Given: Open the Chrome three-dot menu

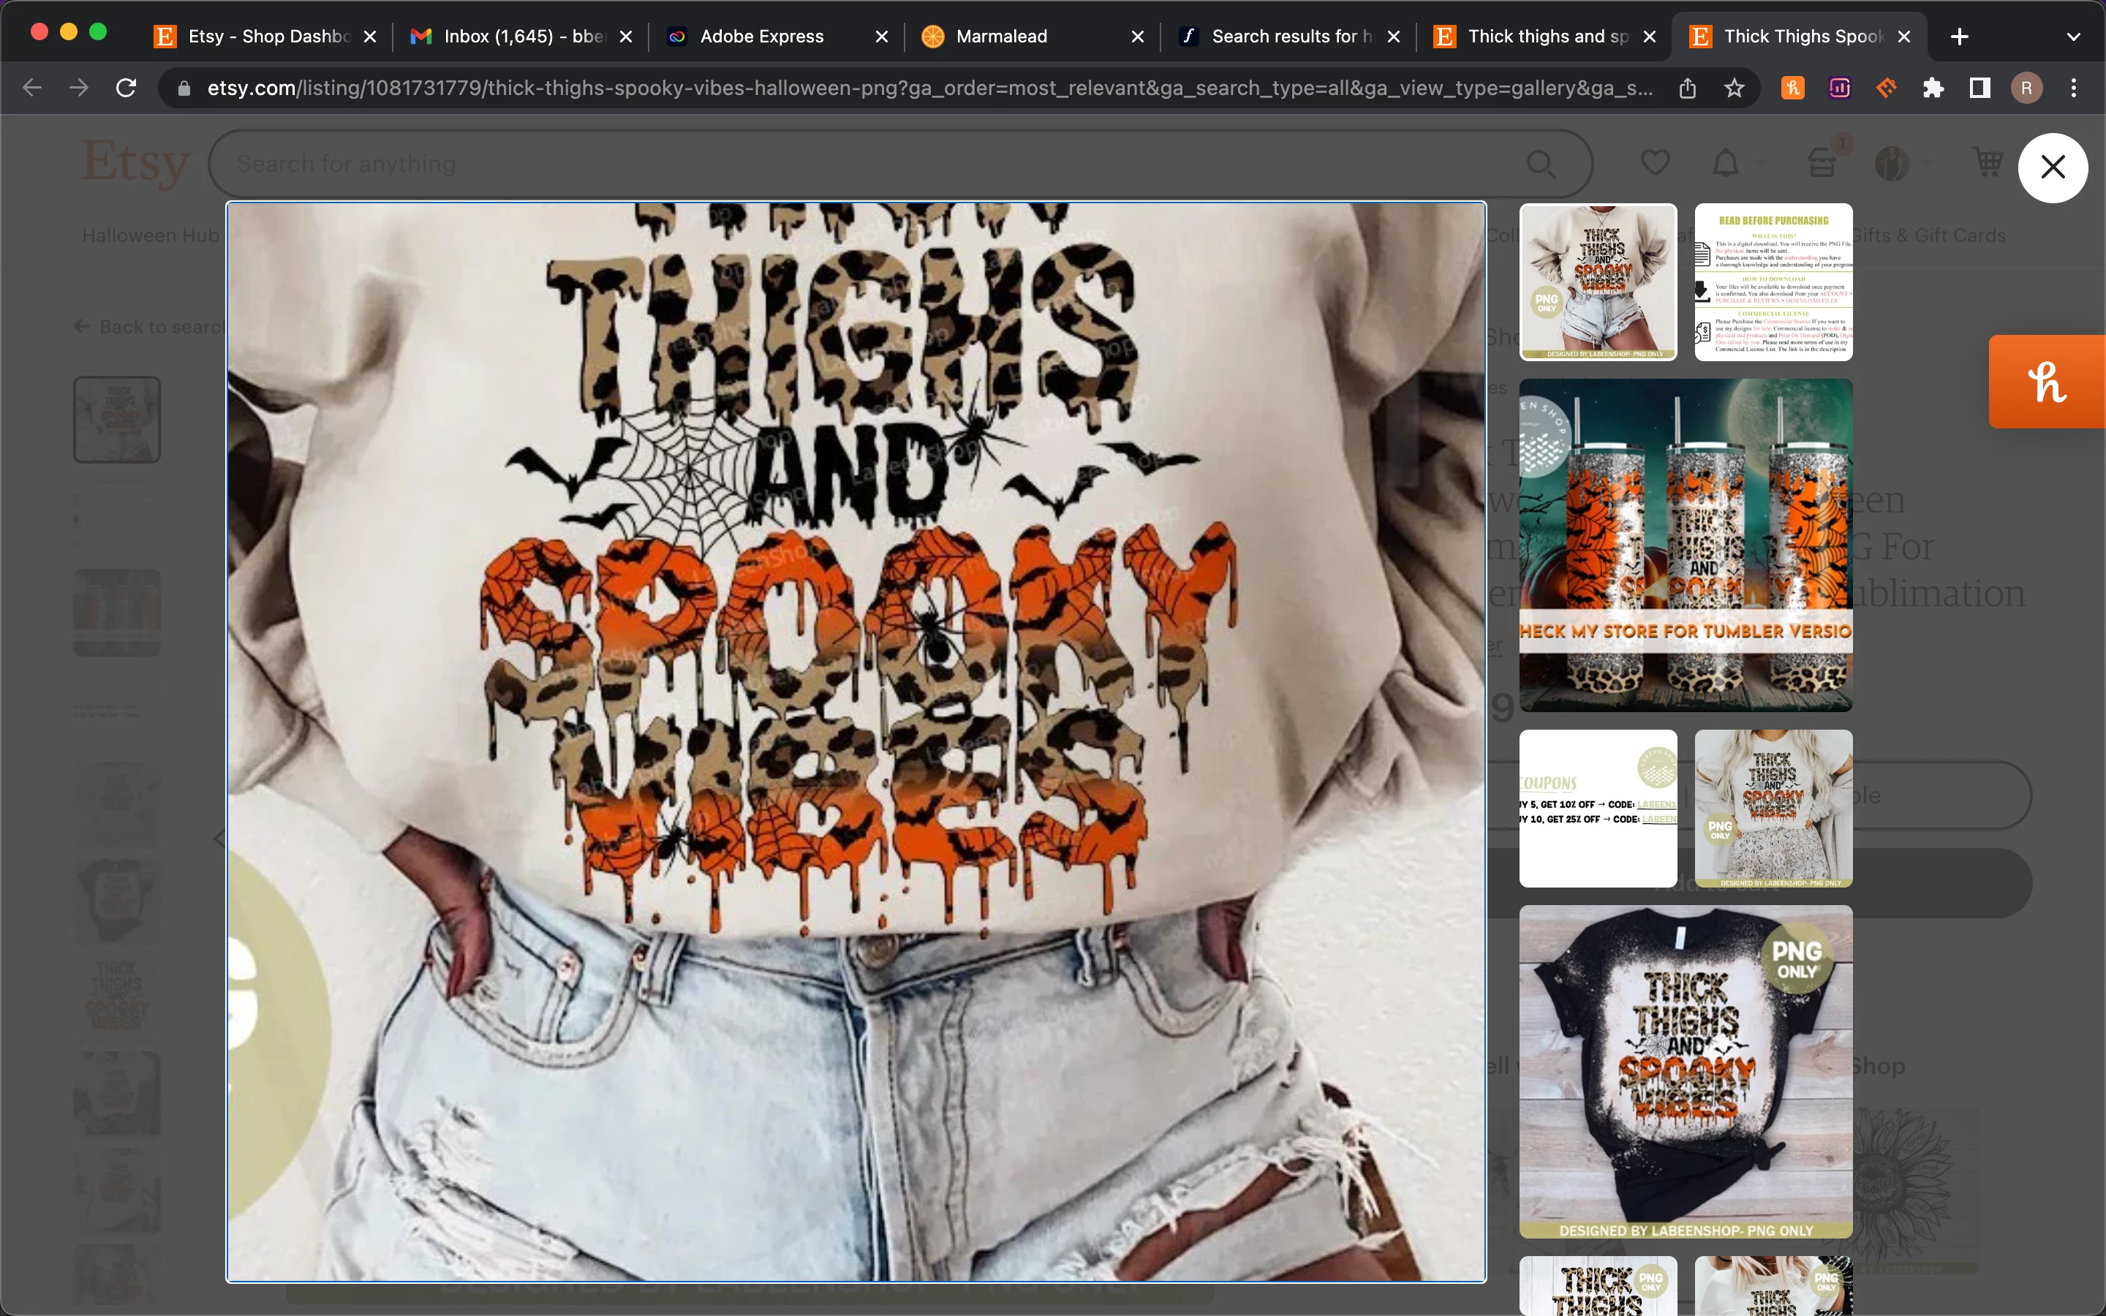Looking at the screenshot, I should [2074, 88].
